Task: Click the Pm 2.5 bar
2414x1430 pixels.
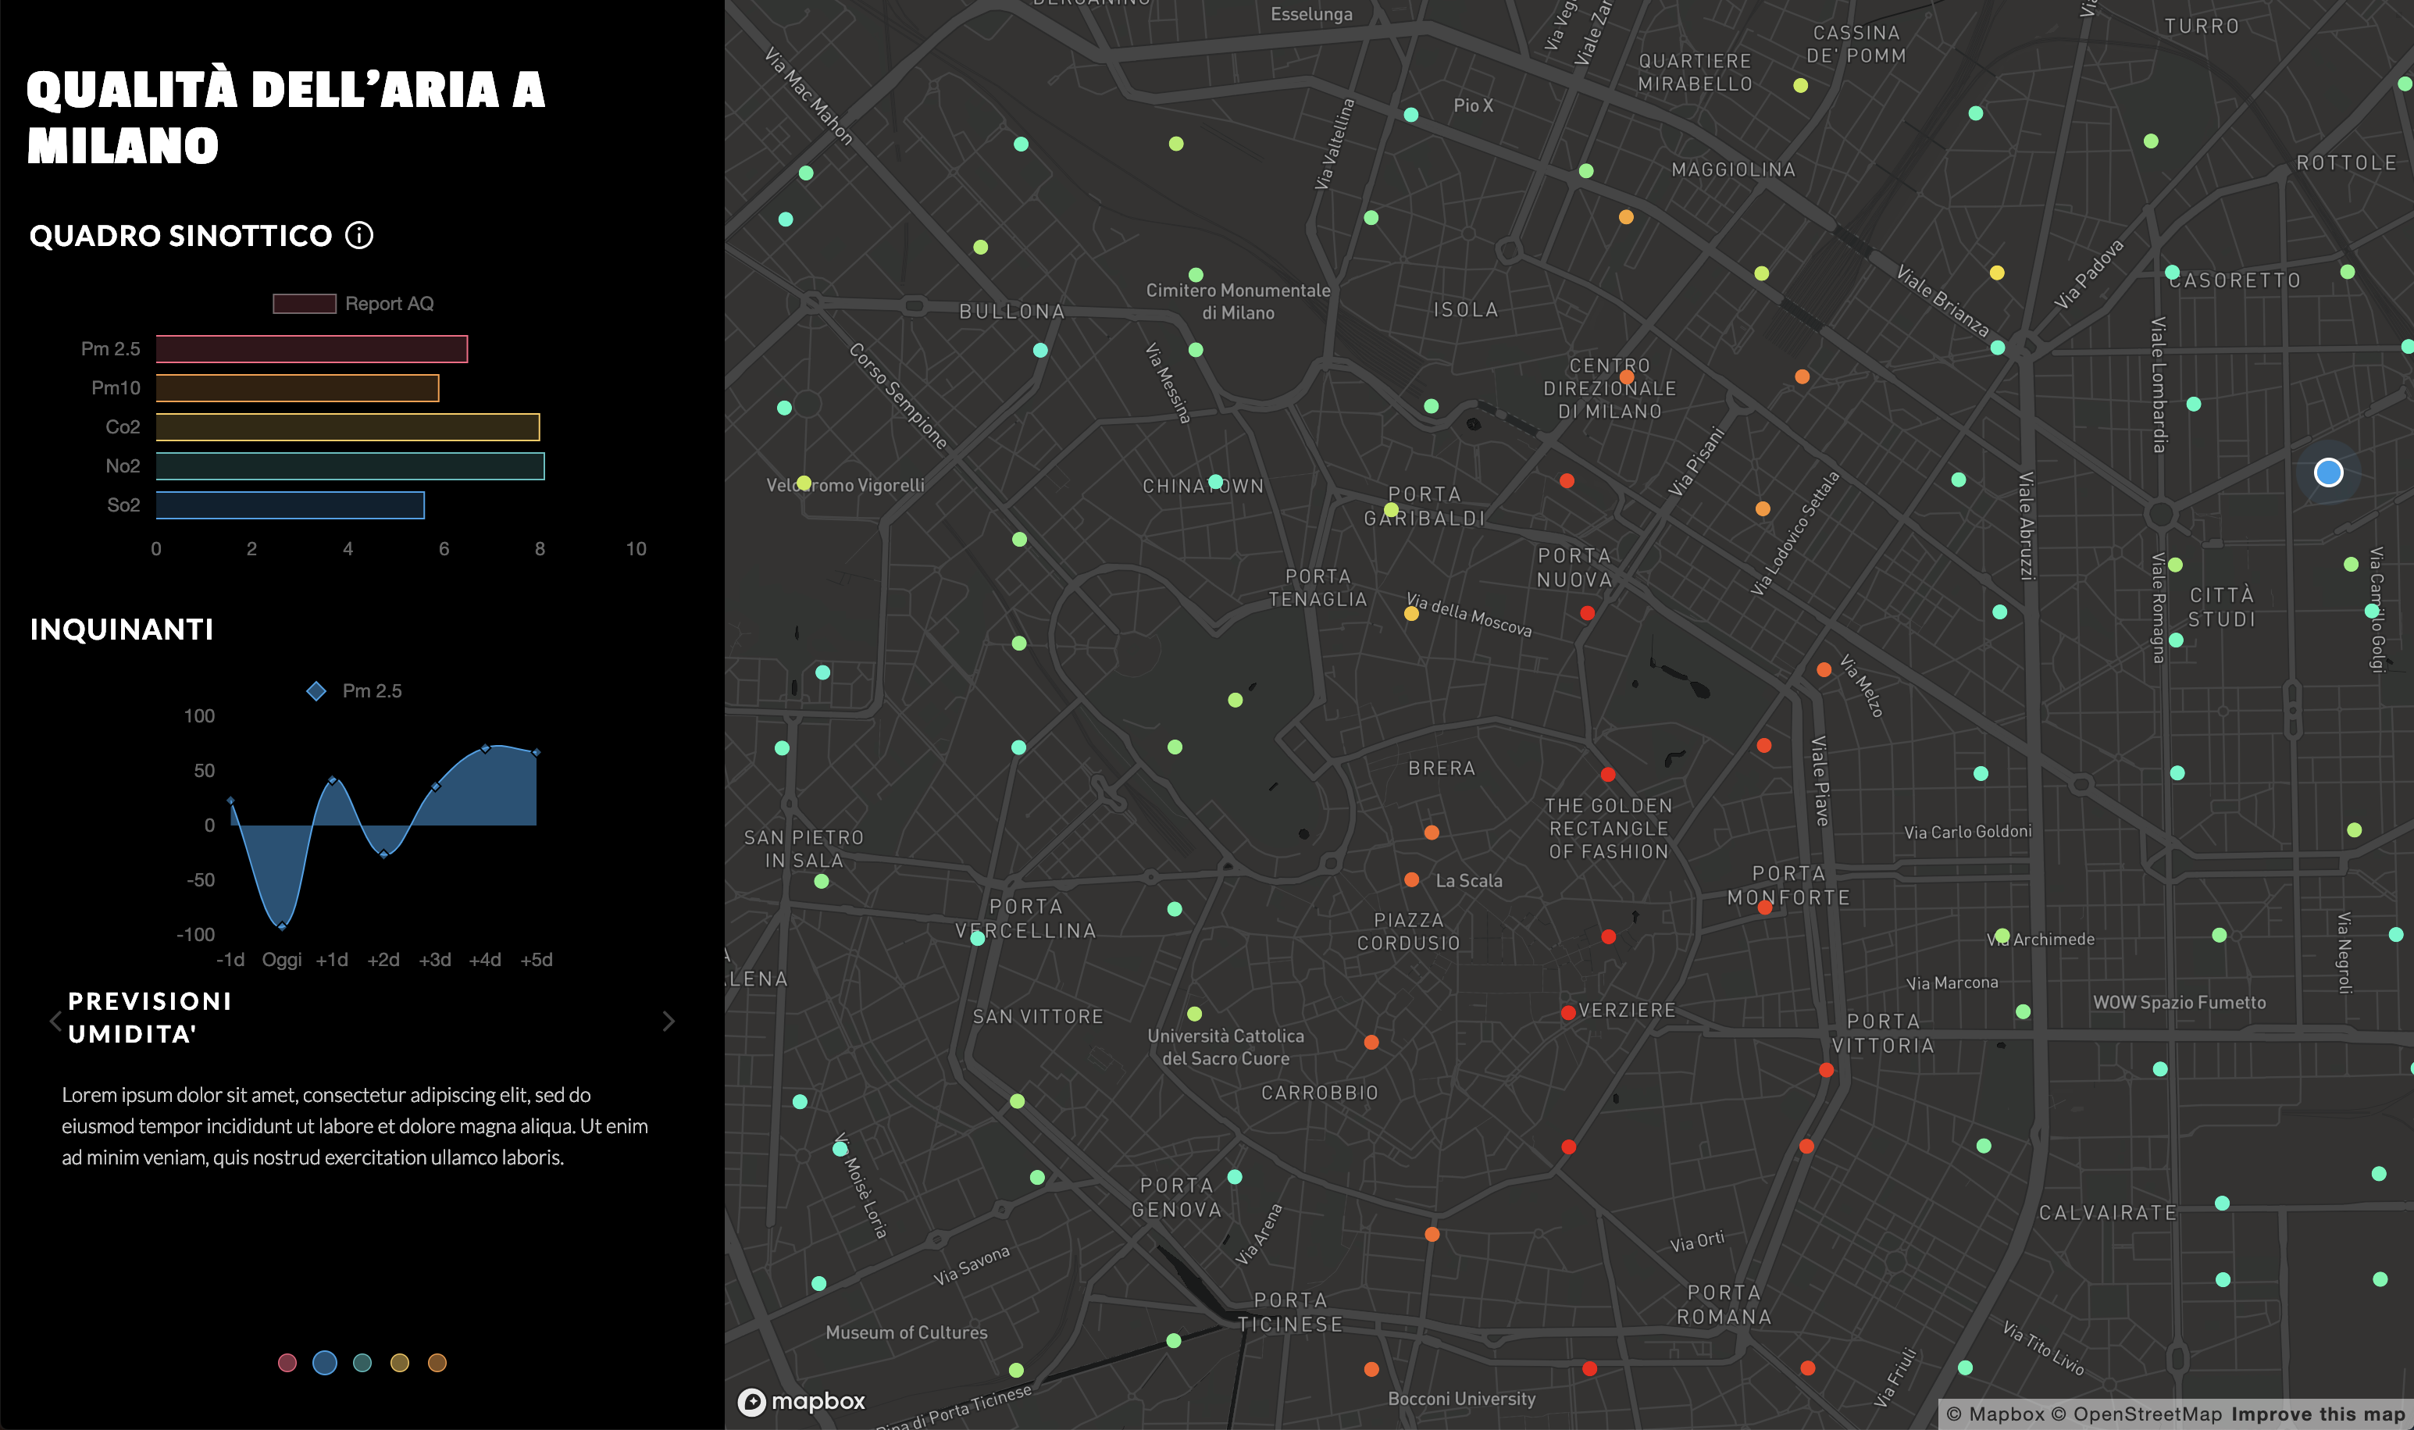Action: coord(312,349)
